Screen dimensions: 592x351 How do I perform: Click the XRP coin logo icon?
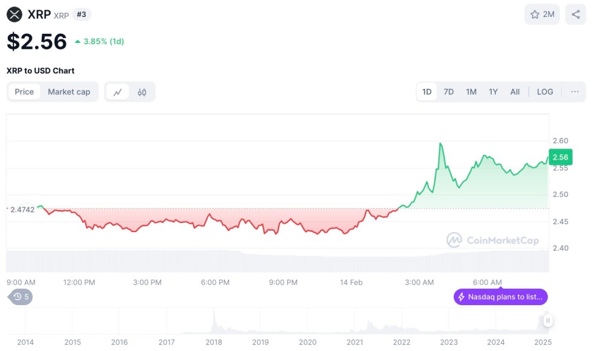[14, 14]
